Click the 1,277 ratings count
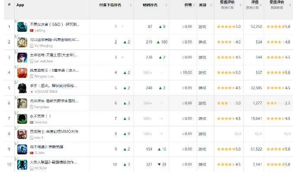 click(x=258, y=103)
